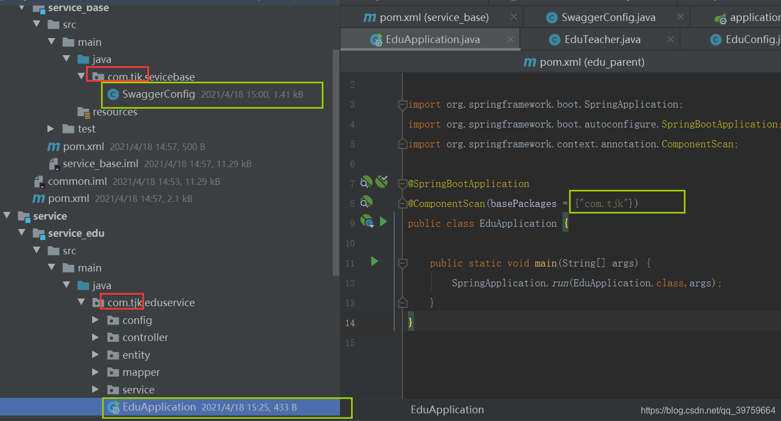Fold the import block at line 3
This screenshot has height=421, width=781.
tap(403, 105)
